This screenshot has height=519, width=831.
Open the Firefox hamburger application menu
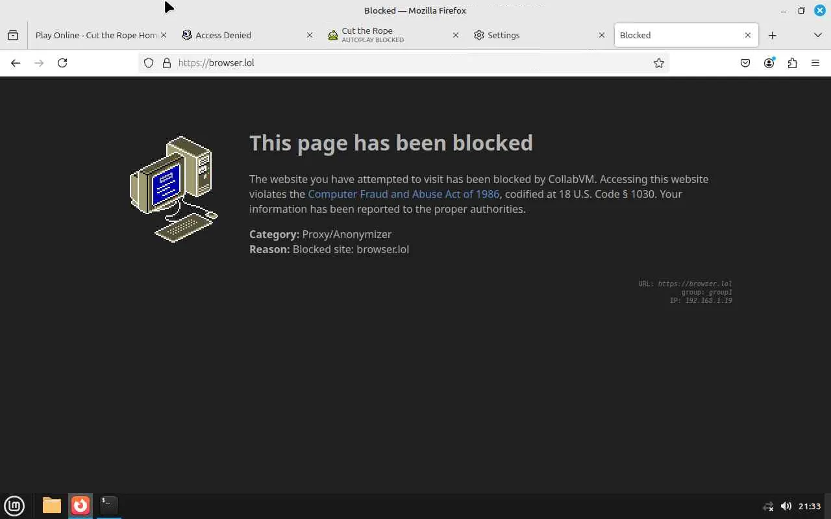[x=815, y=63]
